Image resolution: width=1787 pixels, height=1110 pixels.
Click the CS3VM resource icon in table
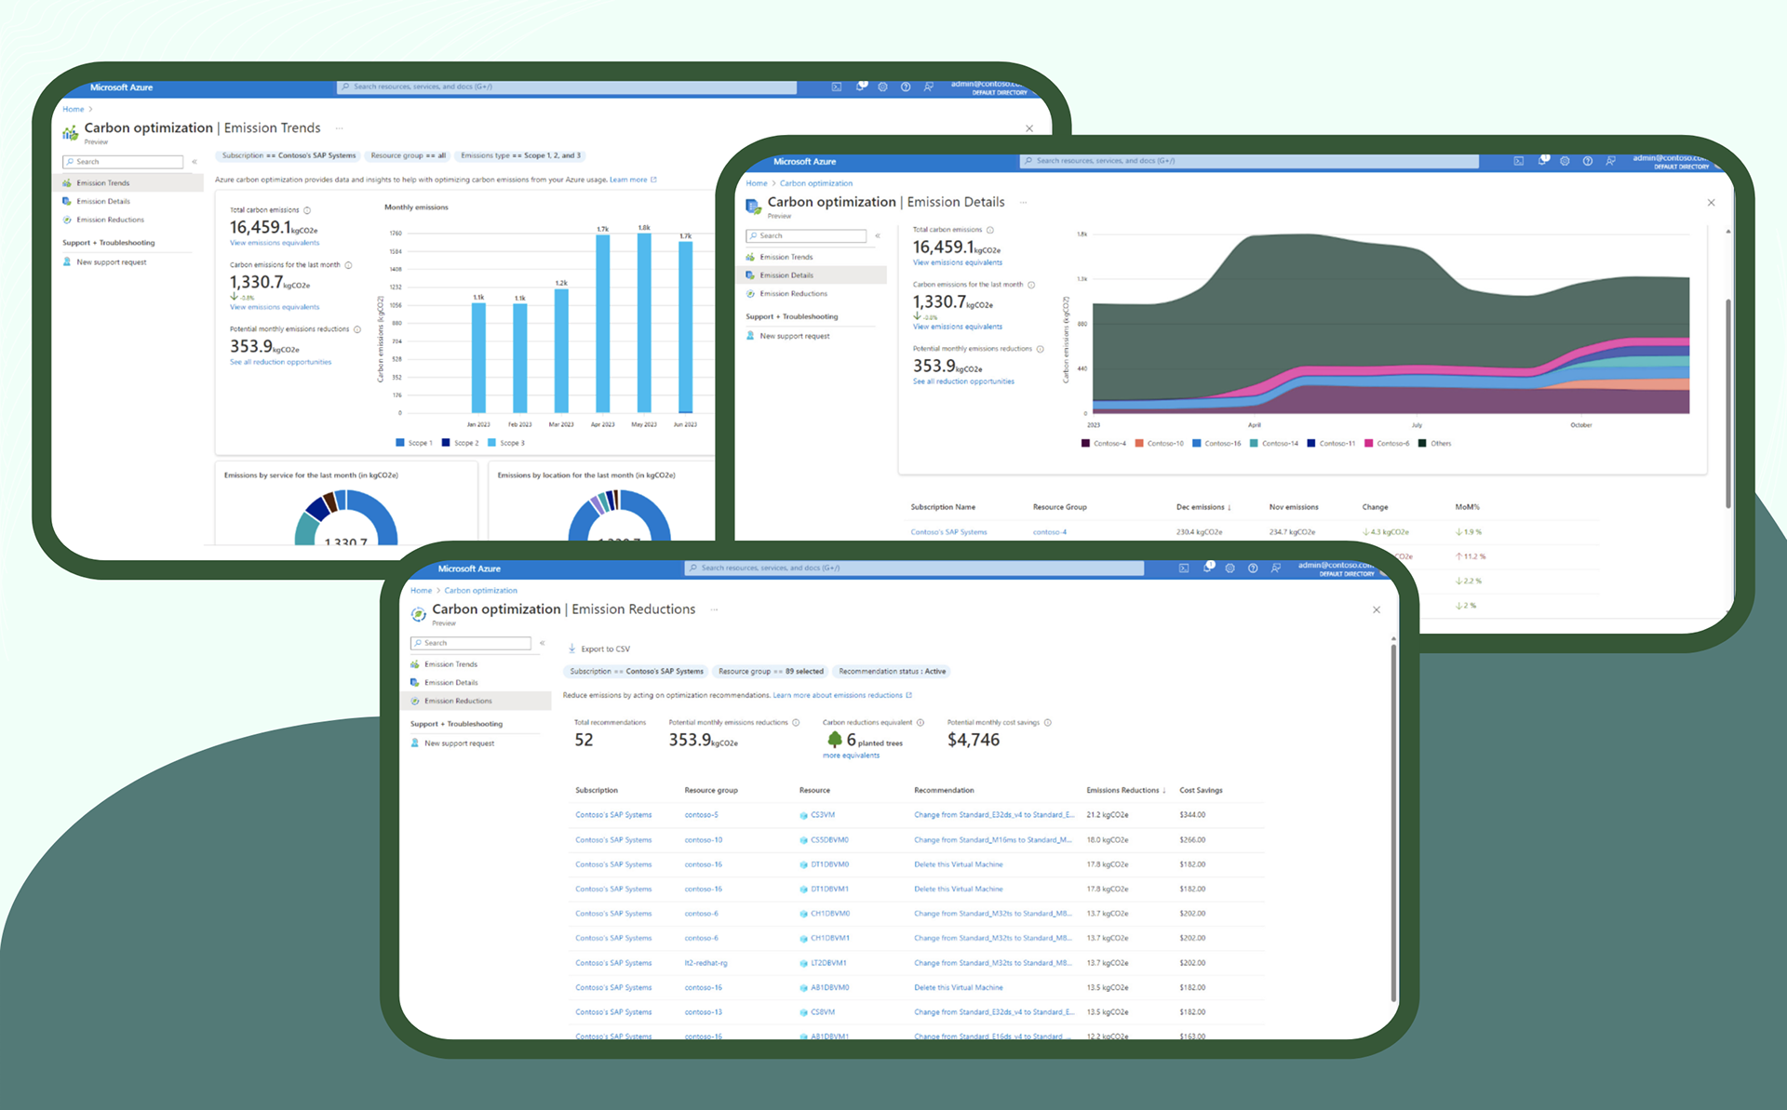pyautogui.click(x=803, y=815)
